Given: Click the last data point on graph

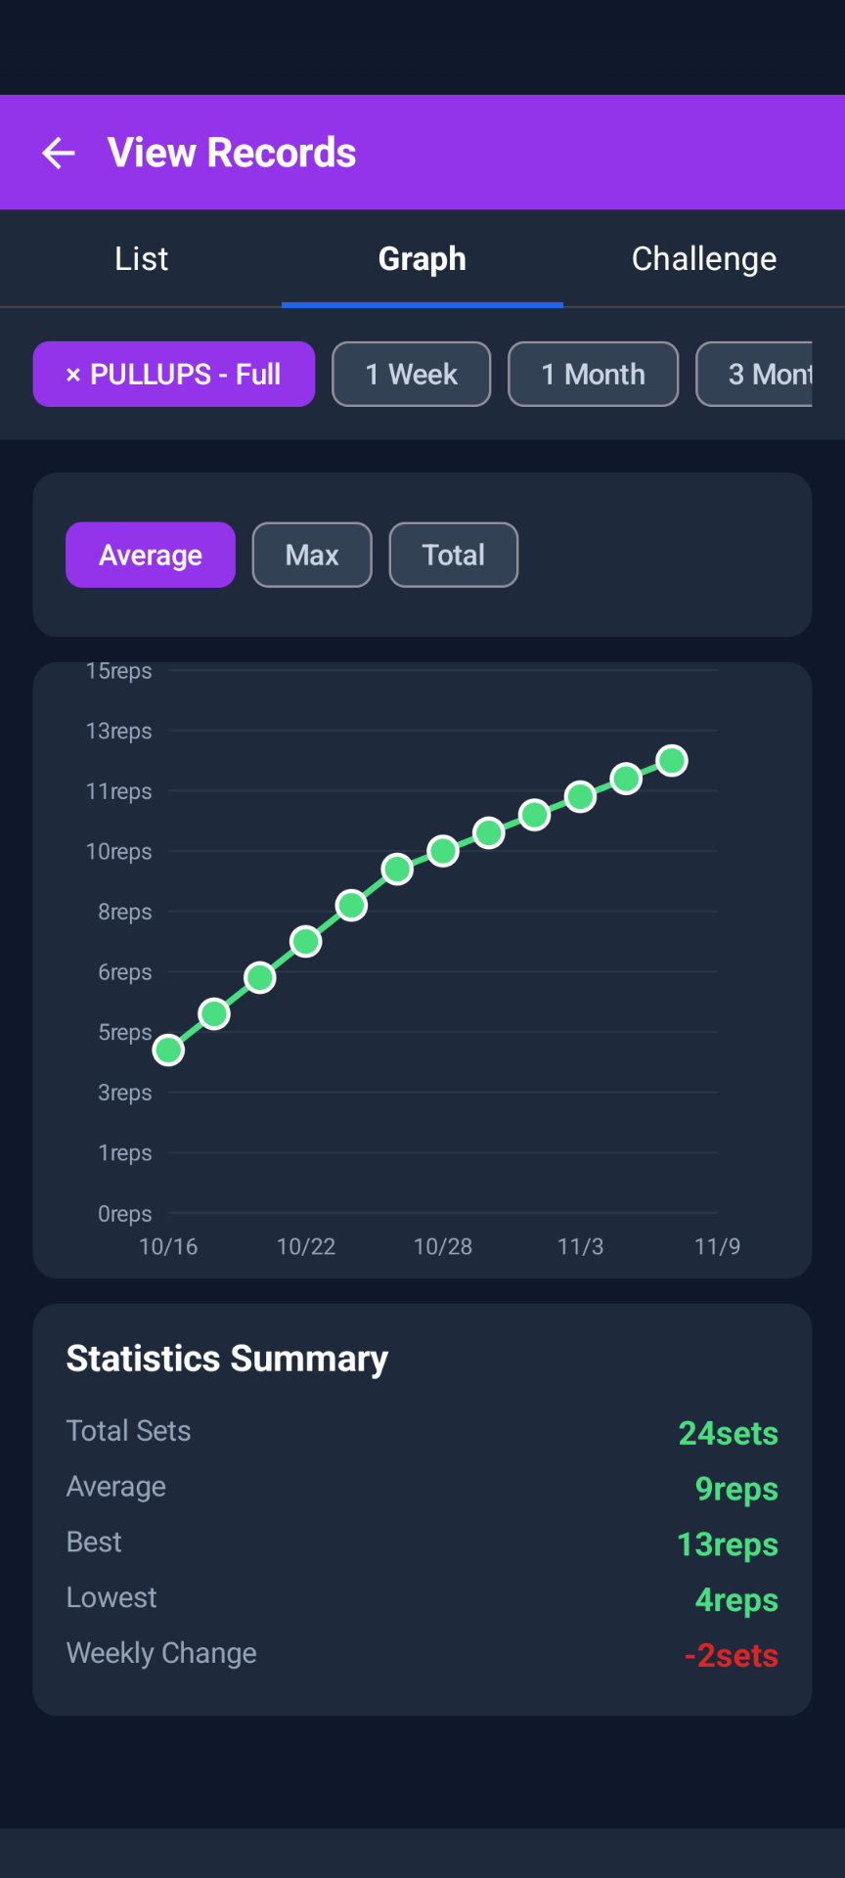Looking at the screenshot, I should tap(672, 760).
